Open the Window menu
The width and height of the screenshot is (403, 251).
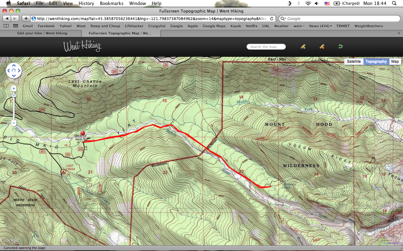click(x=138, y=3)
